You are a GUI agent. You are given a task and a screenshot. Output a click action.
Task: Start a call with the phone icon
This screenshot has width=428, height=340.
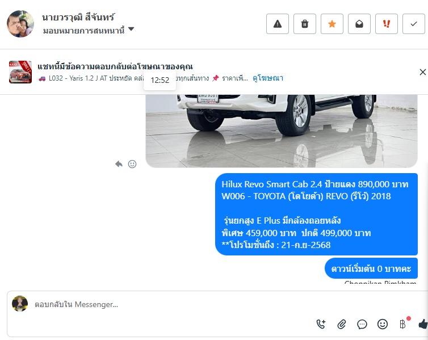(x=321, y=324)
